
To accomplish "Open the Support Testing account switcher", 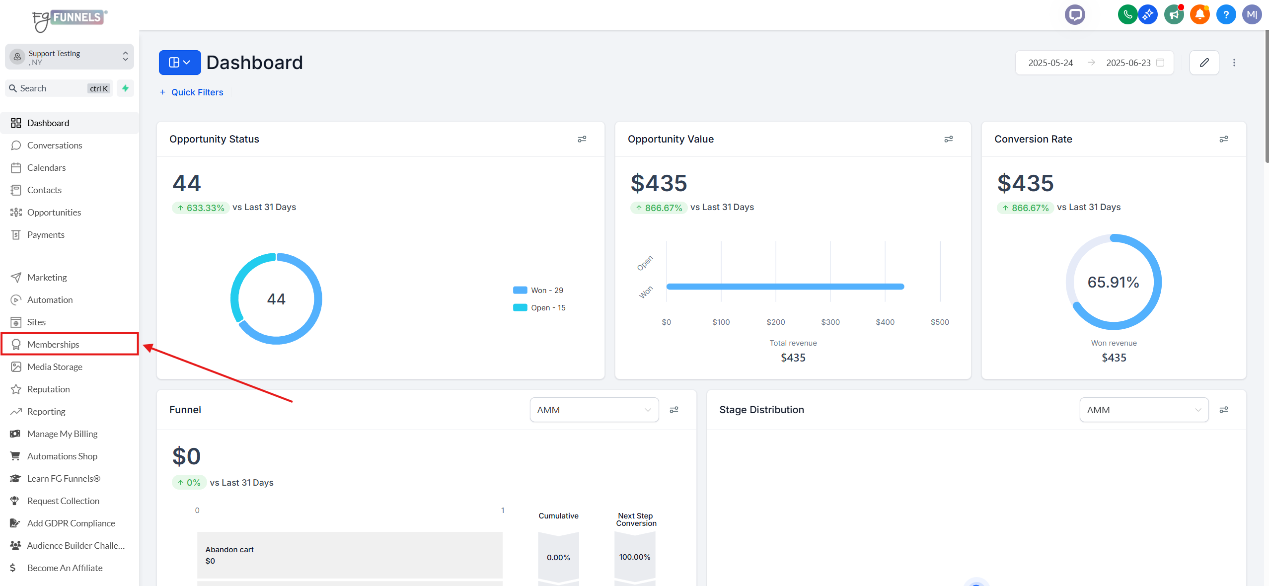I will click(x=70, y=57).
